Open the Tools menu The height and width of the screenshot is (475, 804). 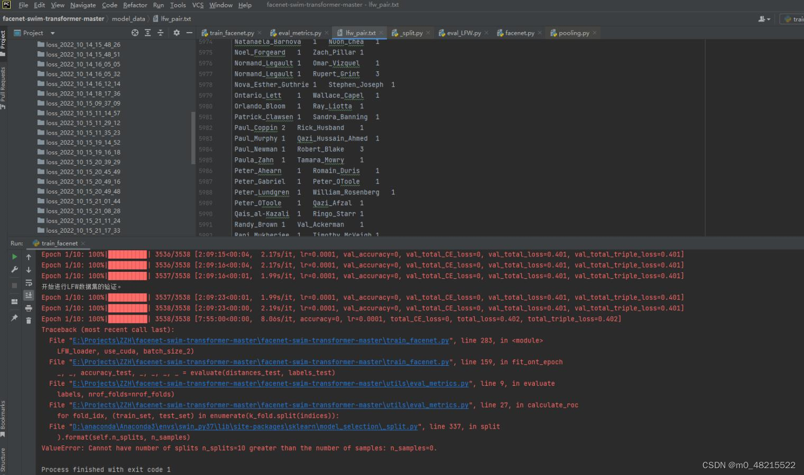coord(178,5)
